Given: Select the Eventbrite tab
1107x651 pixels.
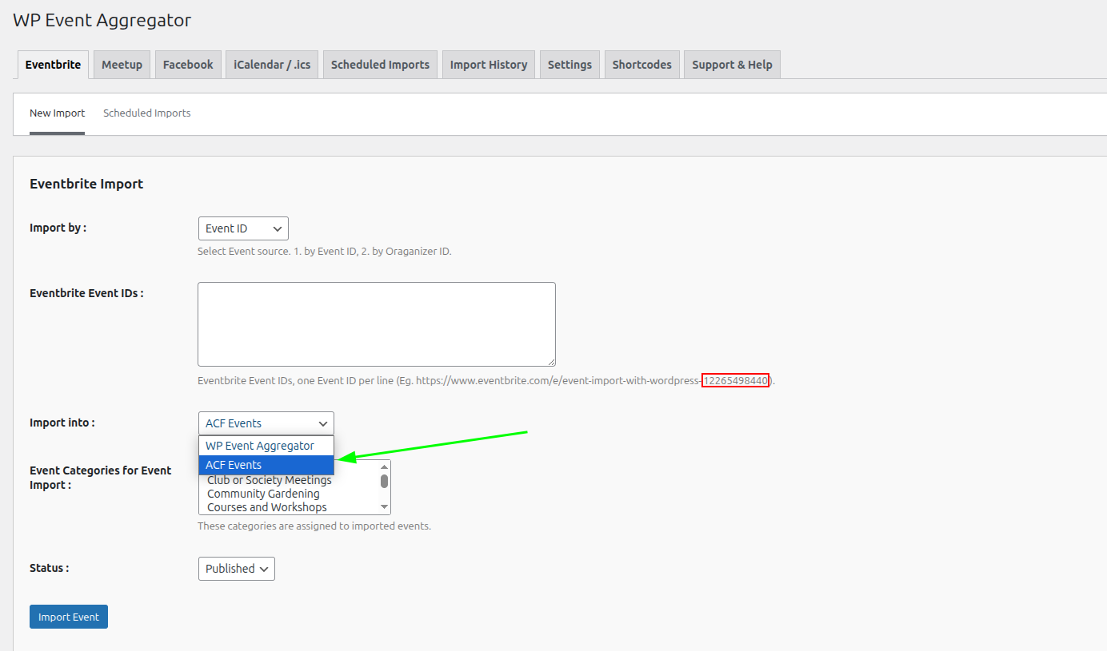Looking at the screenshot, I should [x=53, y=65].
